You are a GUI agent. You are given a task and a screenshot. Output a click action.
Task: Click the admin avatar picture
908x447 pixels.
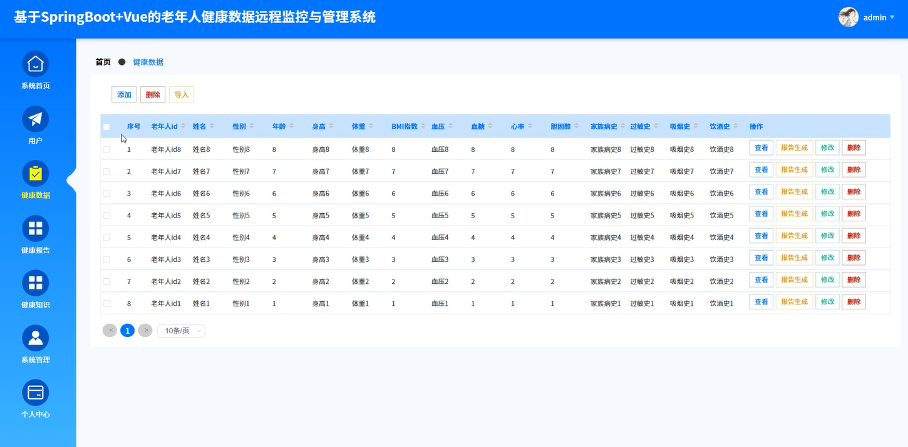pos(849,17)
